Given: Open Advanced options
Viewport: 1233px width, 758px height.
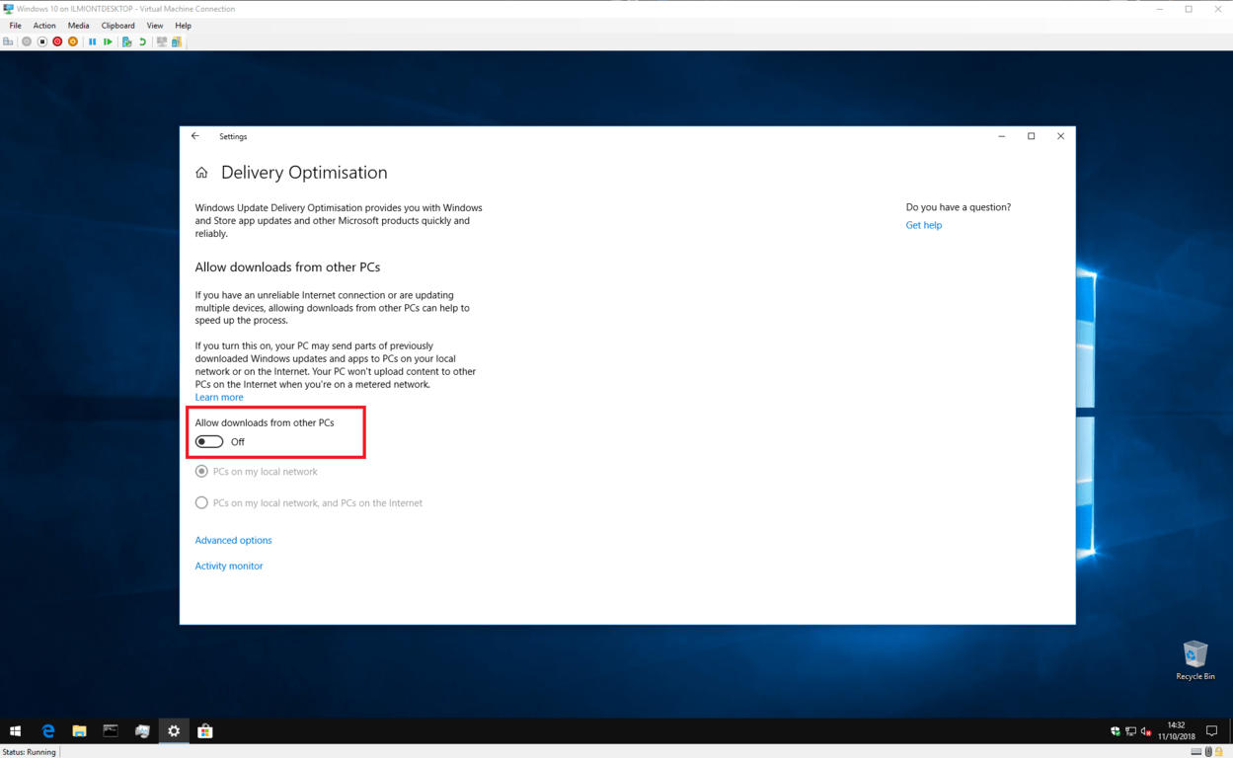Looking at the screenshot, I should tap(233, 541).
